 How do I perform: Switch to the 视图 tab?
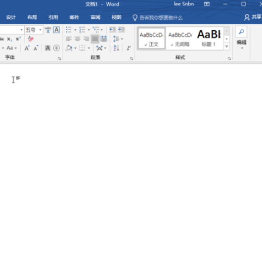point(117,17)
